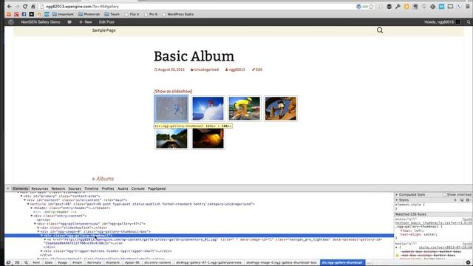The width and height of the screenshot is (473, 266).
Task: Open the comments bubble in admin bar
Action: coord(69,22)
